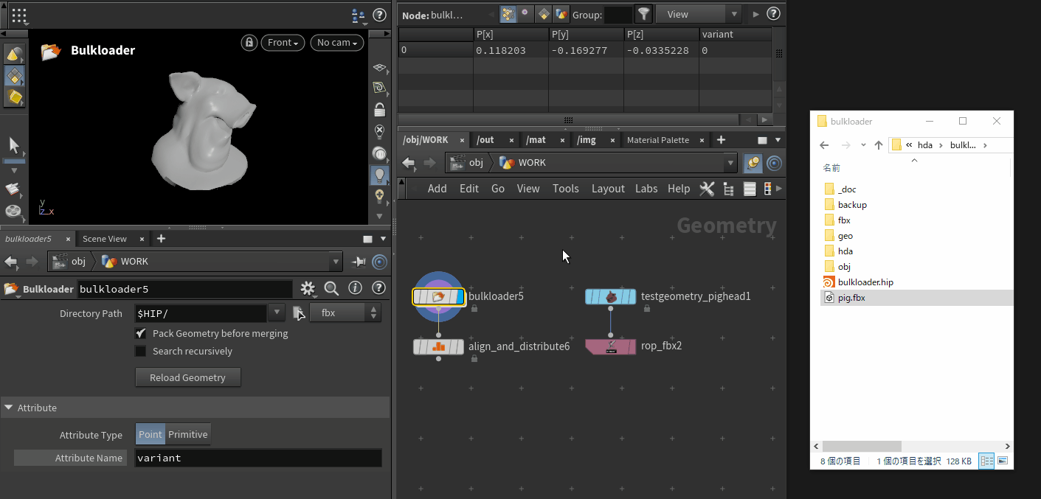
Task: Toggle the viewport lock camera padlock icon
Action: 249,43
